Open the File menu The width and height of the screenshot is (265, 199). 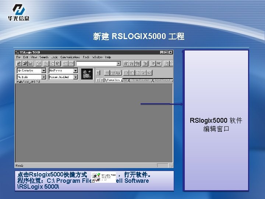(18, 57)
